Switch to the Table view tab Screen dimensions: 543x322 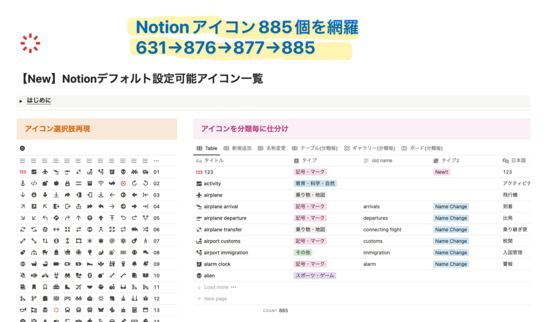(207, 148)
